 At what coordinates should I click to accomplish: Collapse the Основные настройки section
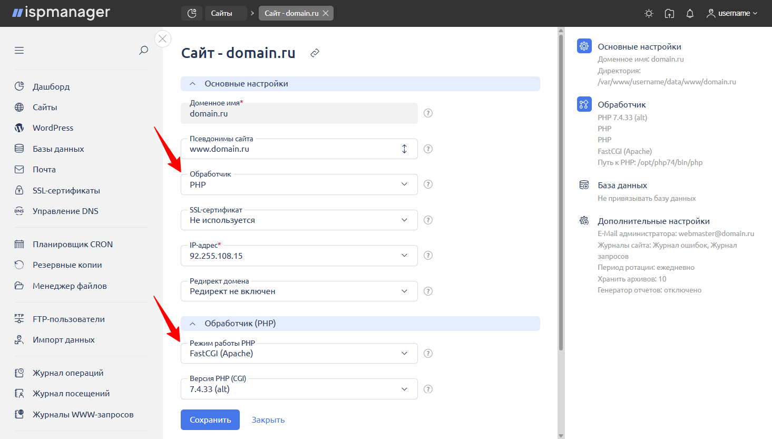click(193, 84)
